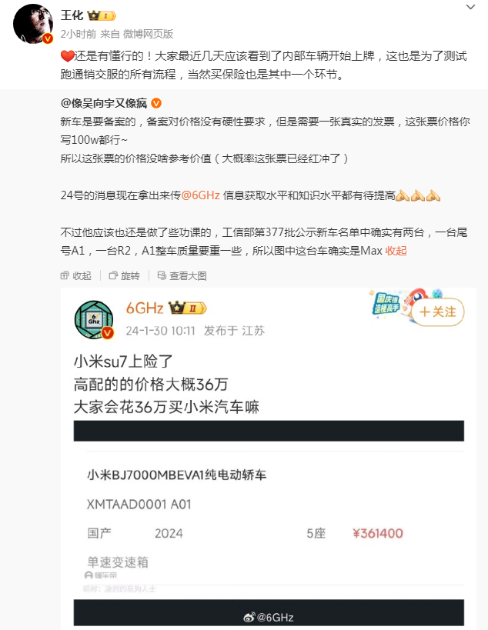This screenshot has width=488, height=630.
Task: Click the 微博网页版 source link
Action: pos(148,34)
